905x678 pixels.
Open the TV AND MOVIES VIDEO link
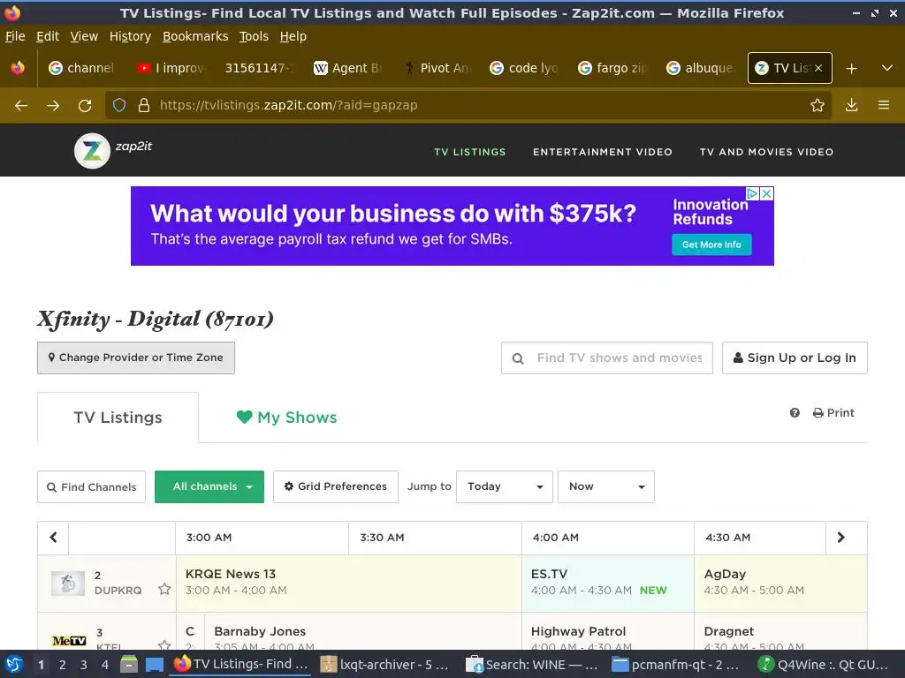click(x=766, y=152)
